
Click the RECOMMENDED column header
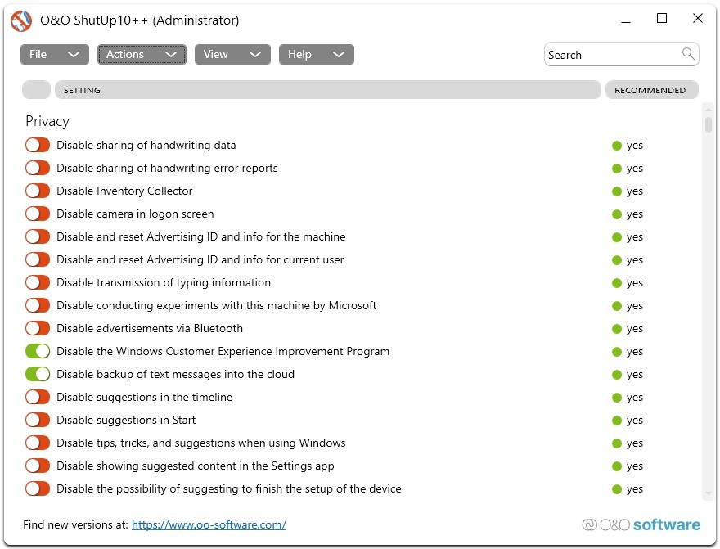(x=650, y=90)
